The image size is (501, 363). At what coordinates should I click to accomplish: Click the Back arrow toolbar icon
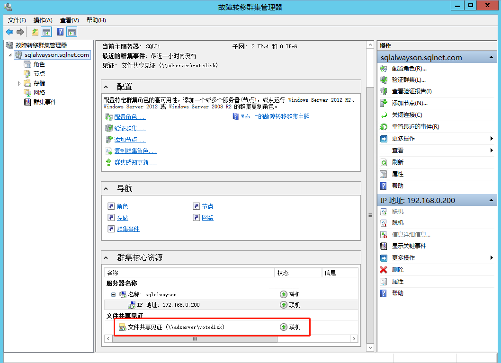[x=9, y=32]
